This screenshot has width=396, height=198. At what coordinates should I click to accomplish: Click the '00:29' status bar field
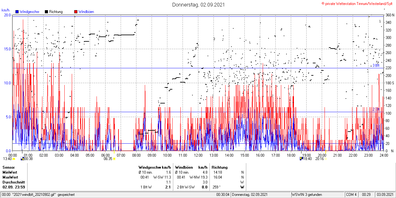[367, 195]
